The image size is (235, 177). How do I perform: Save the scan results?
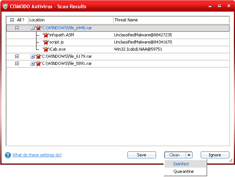coord(142,155)
